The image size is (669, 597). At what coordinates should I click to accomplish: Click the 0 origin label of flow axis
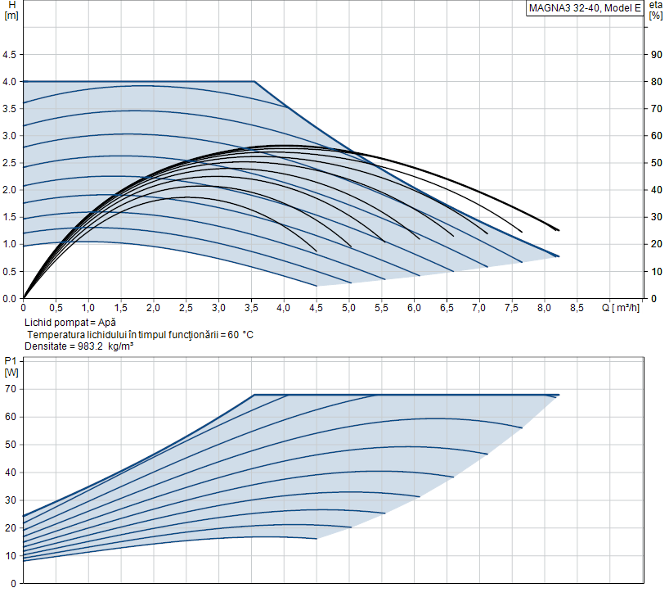click(x=24, y=308)
